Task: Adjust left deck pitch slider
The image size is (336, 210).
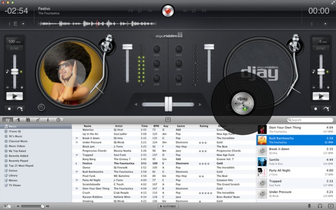Action: coord(14,72)
